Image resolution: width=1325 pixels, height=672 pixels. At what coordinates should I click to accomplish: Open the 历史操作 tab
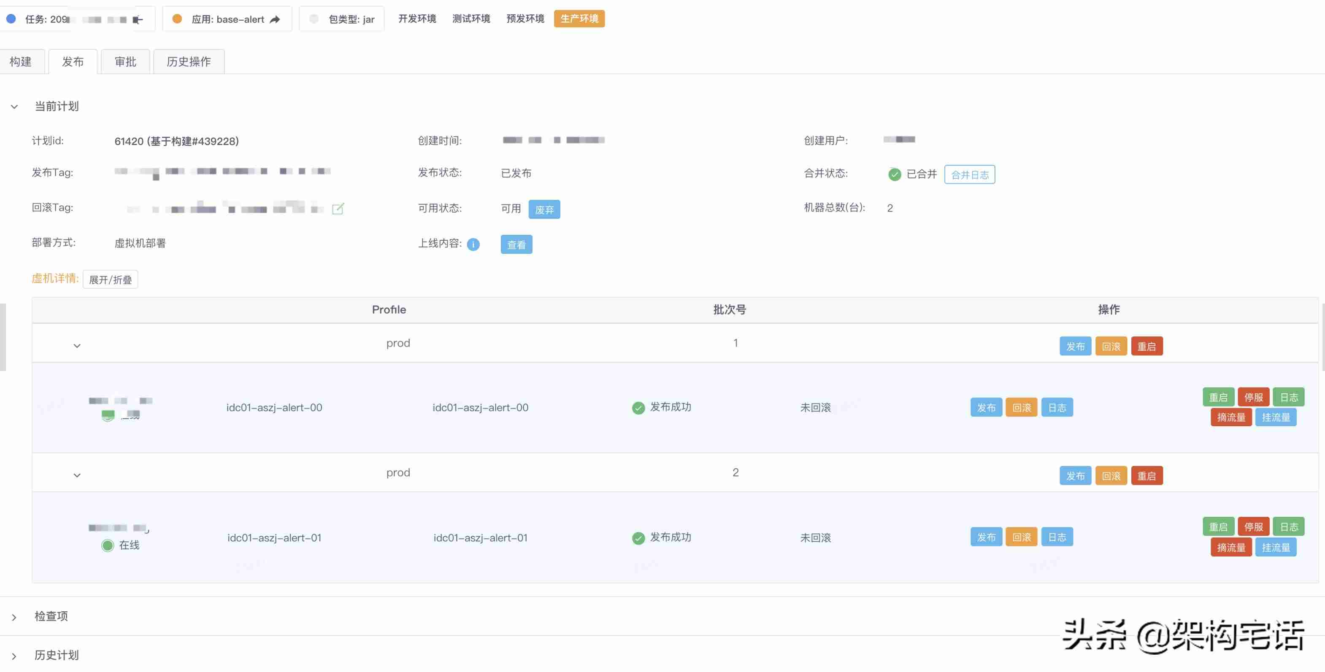[x=189, y=62]
